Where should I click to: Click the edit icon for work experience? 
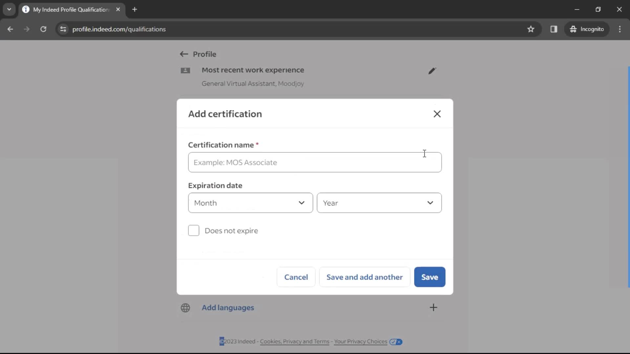pyautogui.click(x=432, y=70)
